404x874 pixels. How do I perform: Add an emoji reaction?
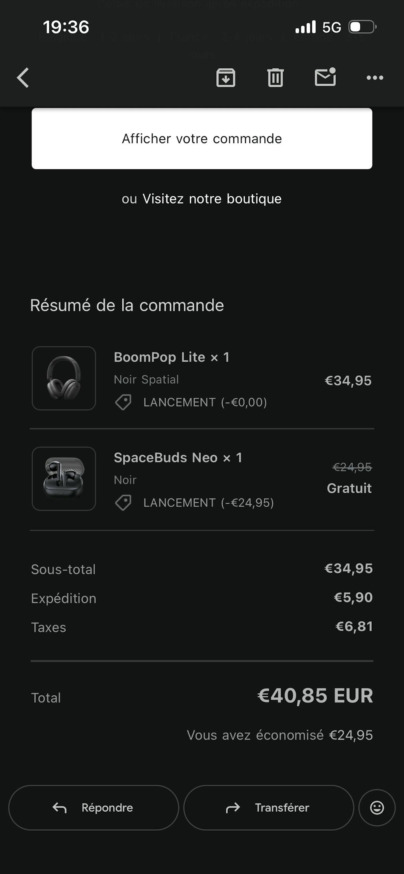pos(377,807)
